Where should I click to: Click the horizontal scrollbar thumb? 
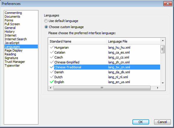[x=102, y=88]
